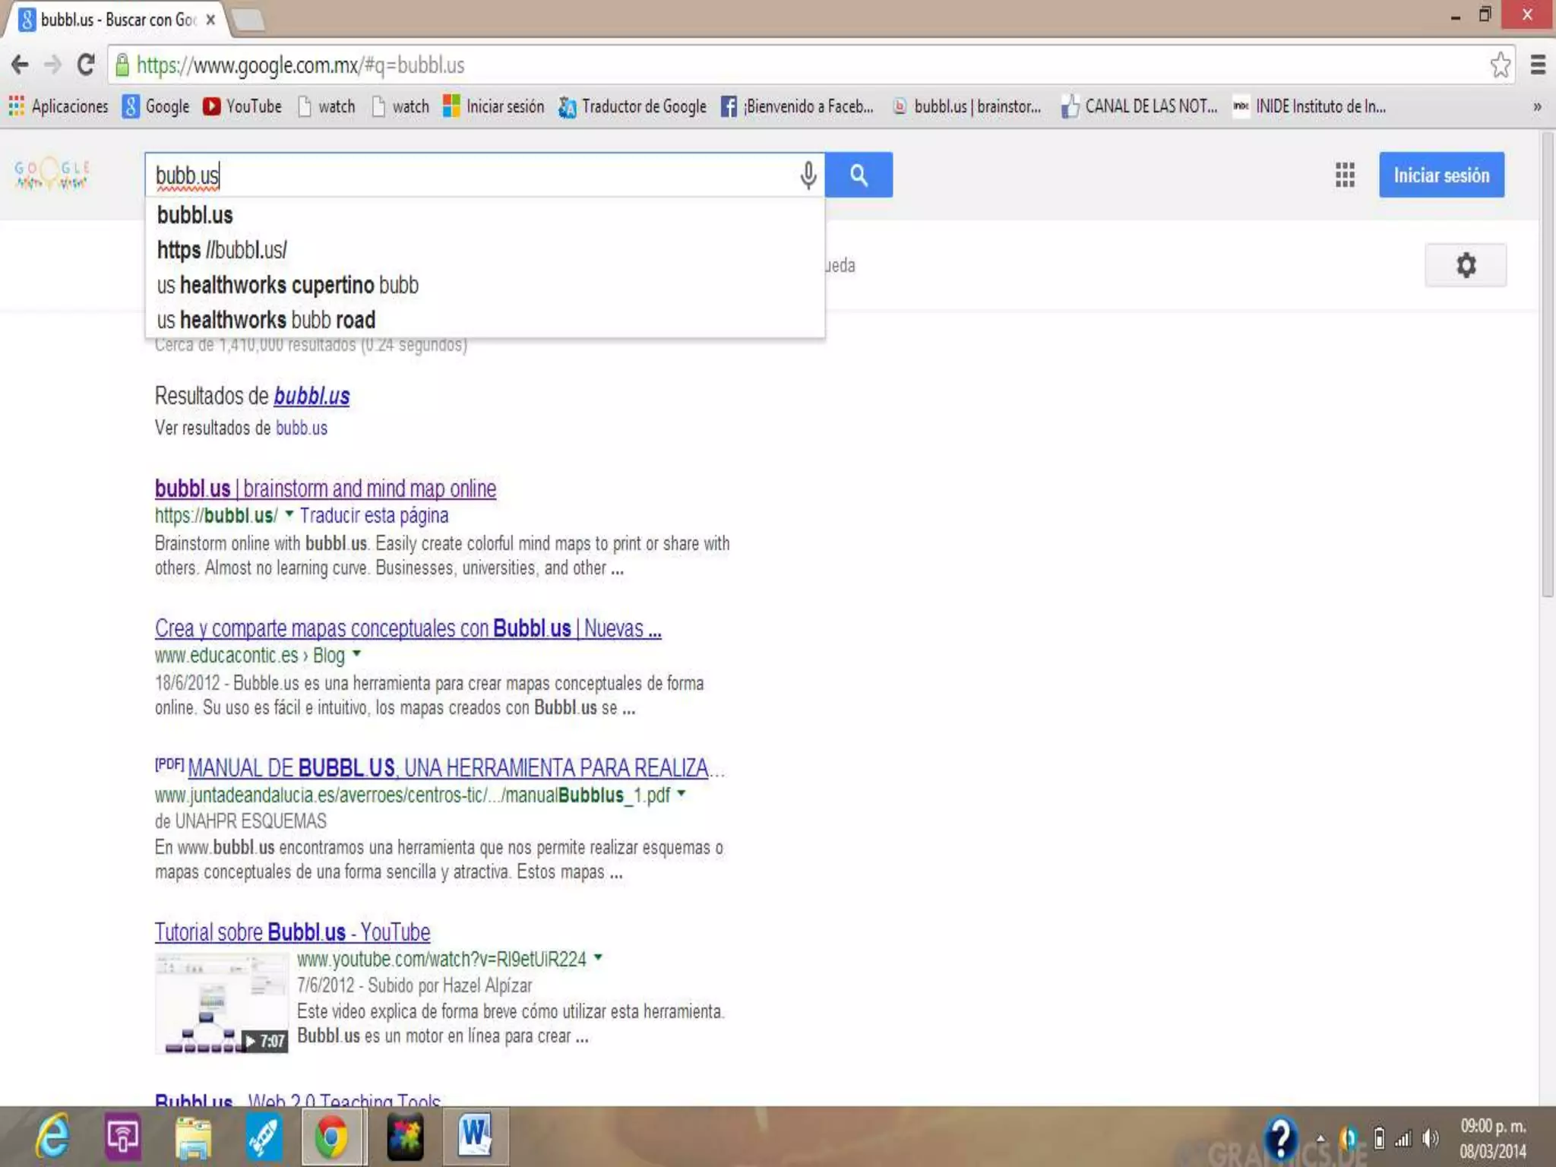The image size is (1556, 1167).
Task: Open the Chrome hamburger menu
Action: pyautogui.click(x=1538, y=65)
